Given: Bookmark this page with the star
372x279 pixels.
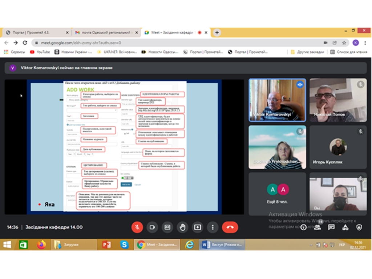Looking at the screenshot, I should tap(344, 43).
